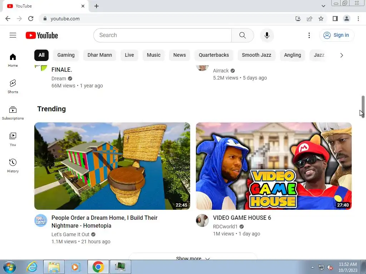Click the Chrome taskbar icon
The image size is (366, 274).
coord(98,267)
